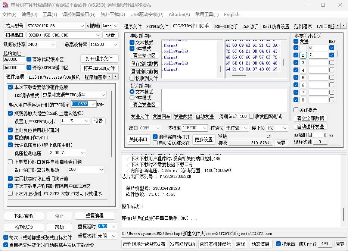
Task: Select send buffer HEX模式 radio button
Action: click(132, 98)
